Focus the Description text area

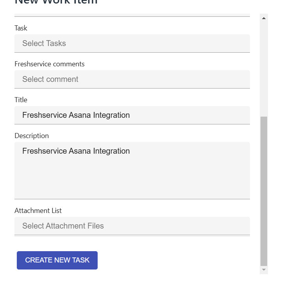(x=132, y=170)
